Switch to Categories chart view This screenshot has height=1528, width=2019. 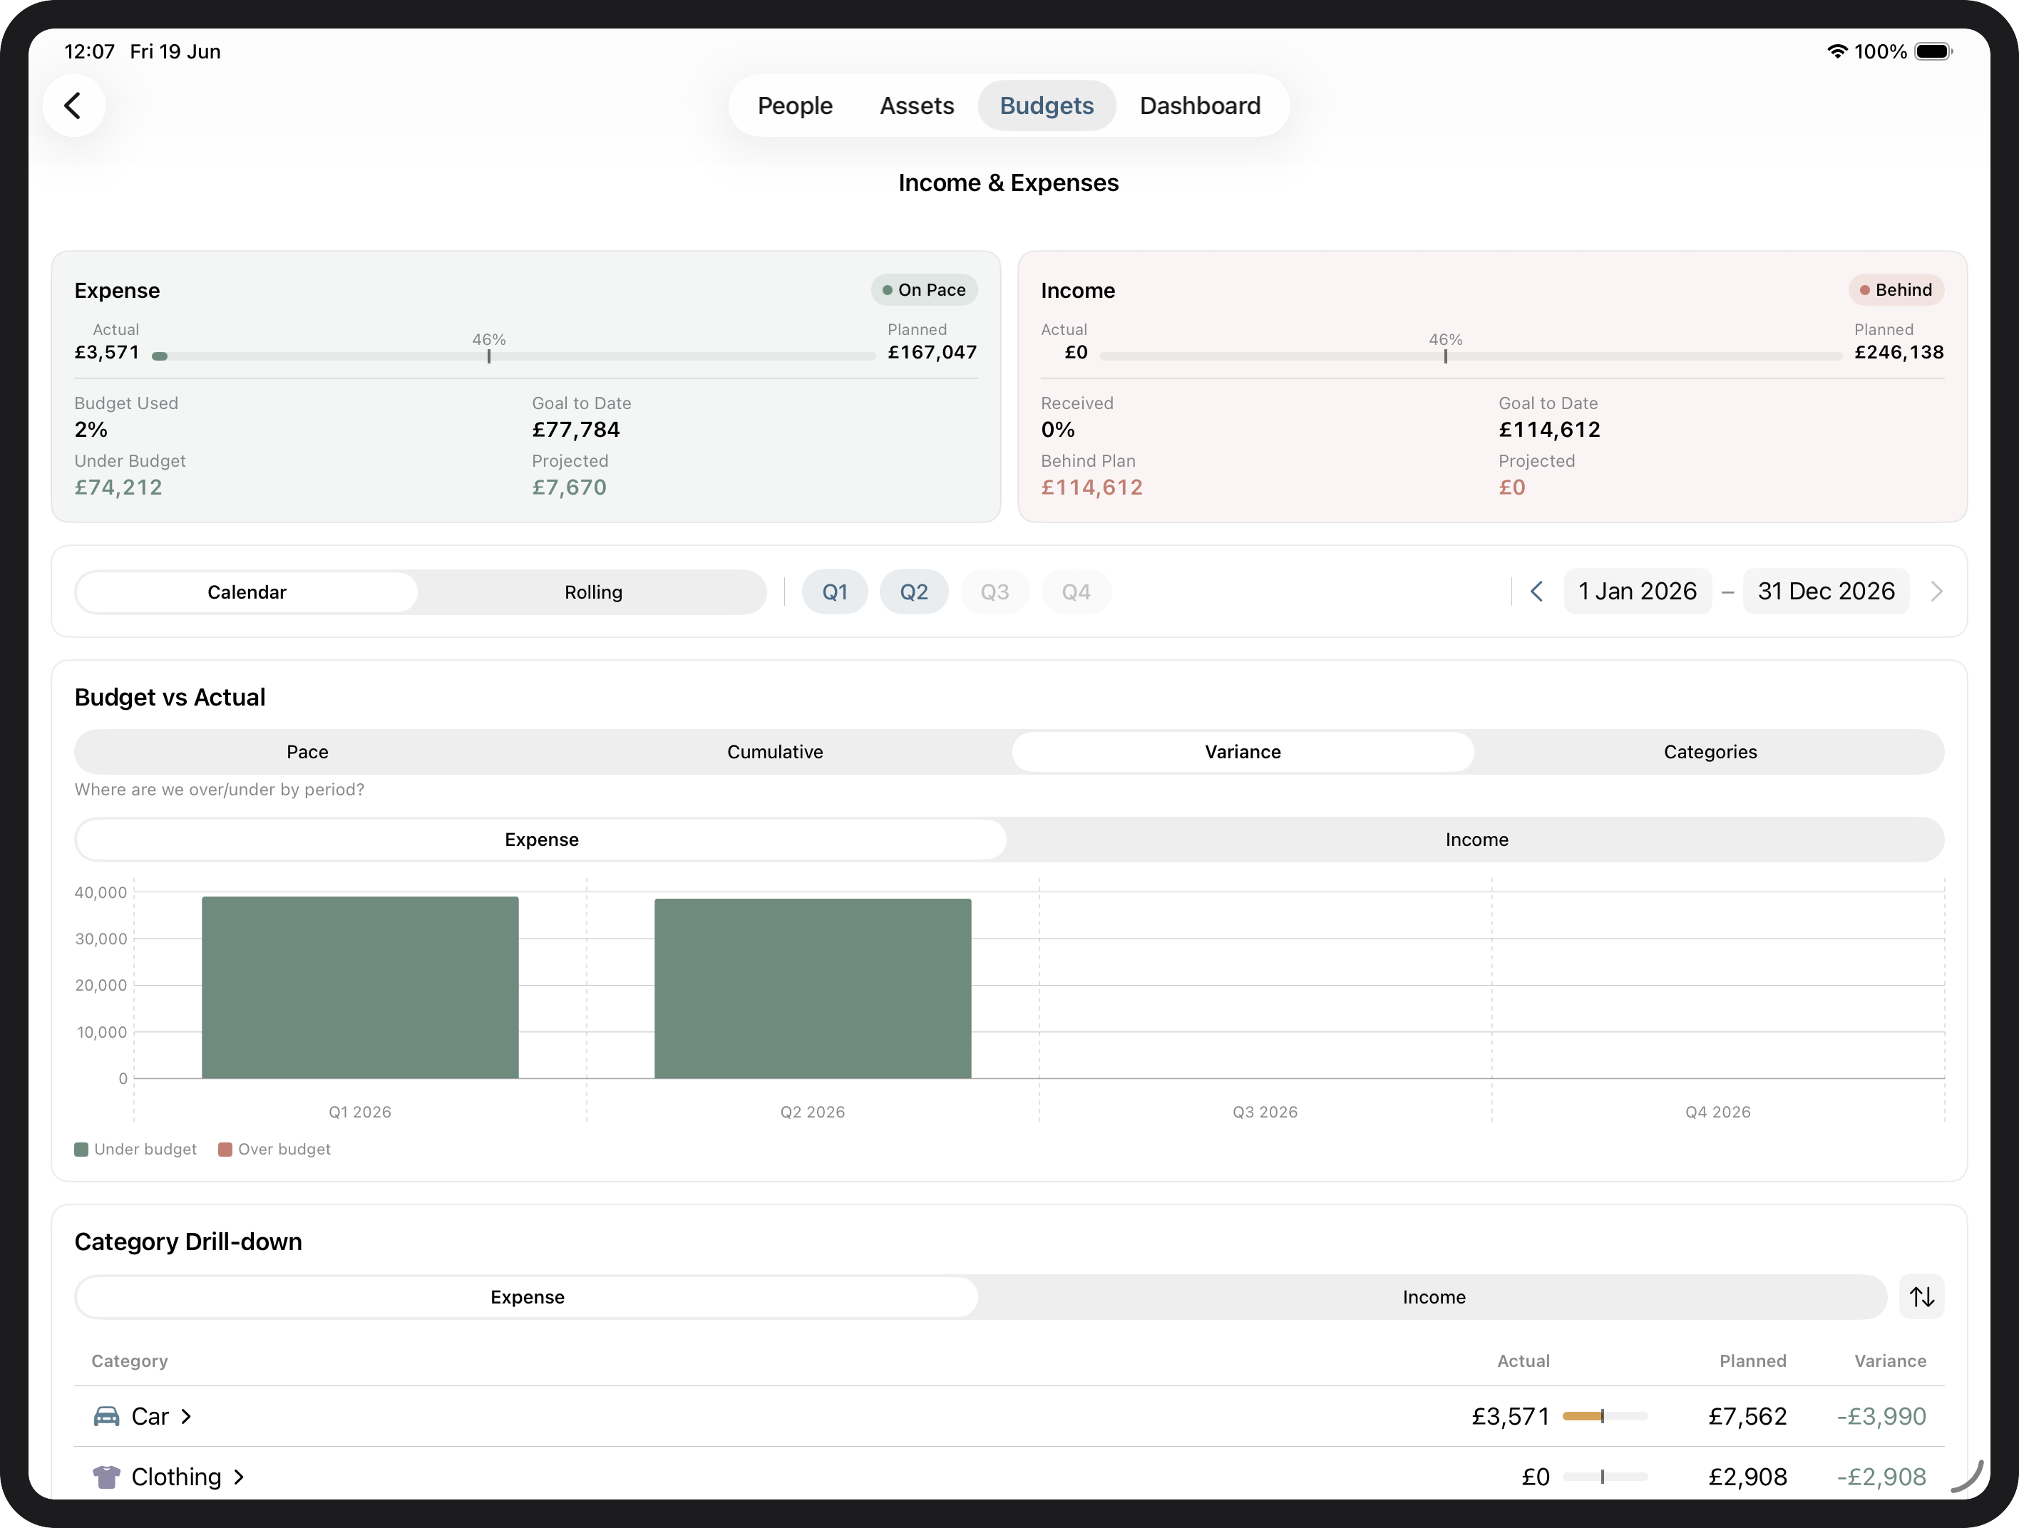[1710, 752]
